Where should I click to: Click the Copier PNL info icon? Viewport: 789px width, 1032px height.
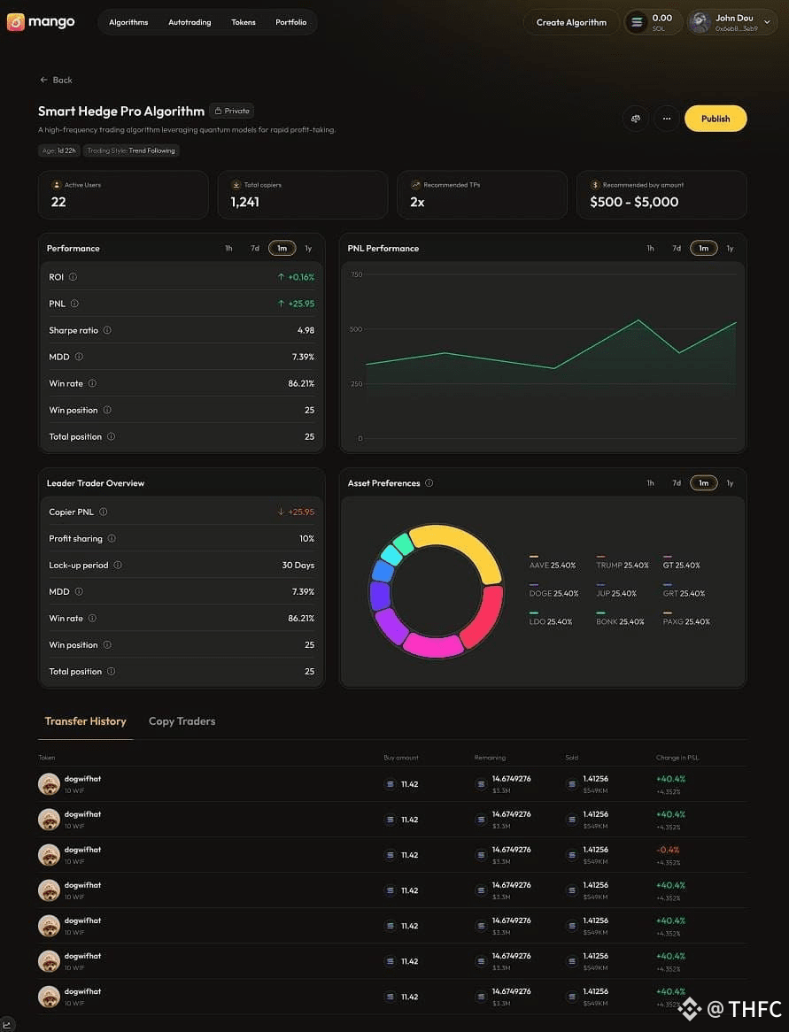tap(104, 512)
